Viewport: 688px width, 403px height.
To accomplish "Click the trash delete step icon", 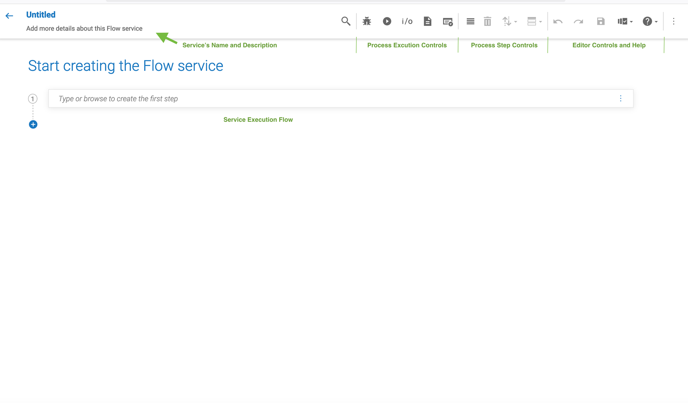I will click(487, 21).
